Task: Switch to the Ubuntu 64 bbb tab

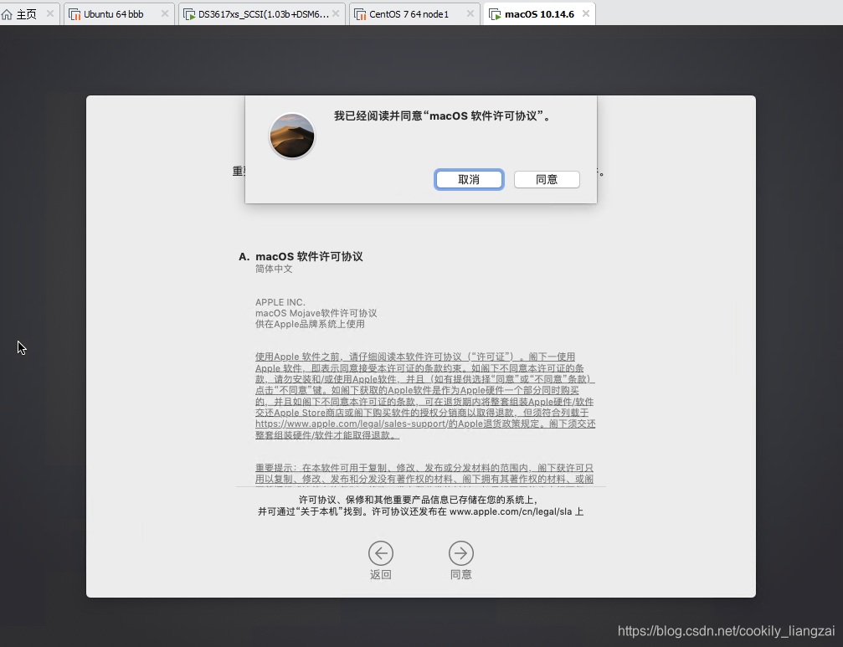Action: coord(119,14)
